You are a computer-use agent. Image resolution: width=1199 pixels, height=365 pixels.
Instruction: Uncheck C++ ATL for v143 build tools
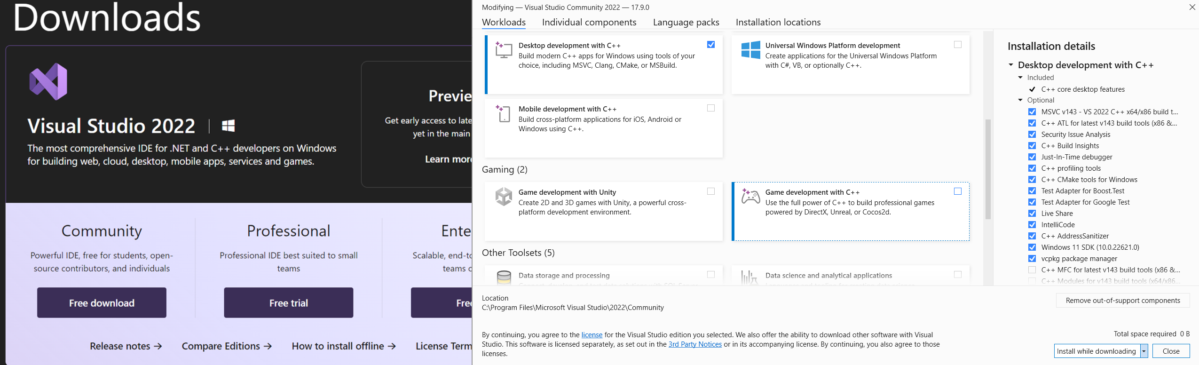tap(1032, 123)
